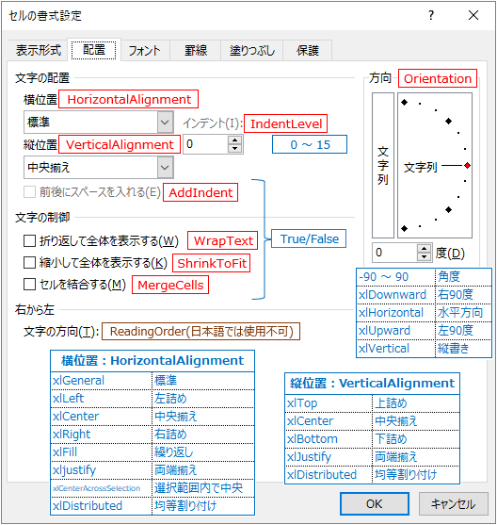Click the xlRight table cell
Image resolution: width=497 pixels, height=525 pixels.
pyautogui.click(x=102, y=435)
